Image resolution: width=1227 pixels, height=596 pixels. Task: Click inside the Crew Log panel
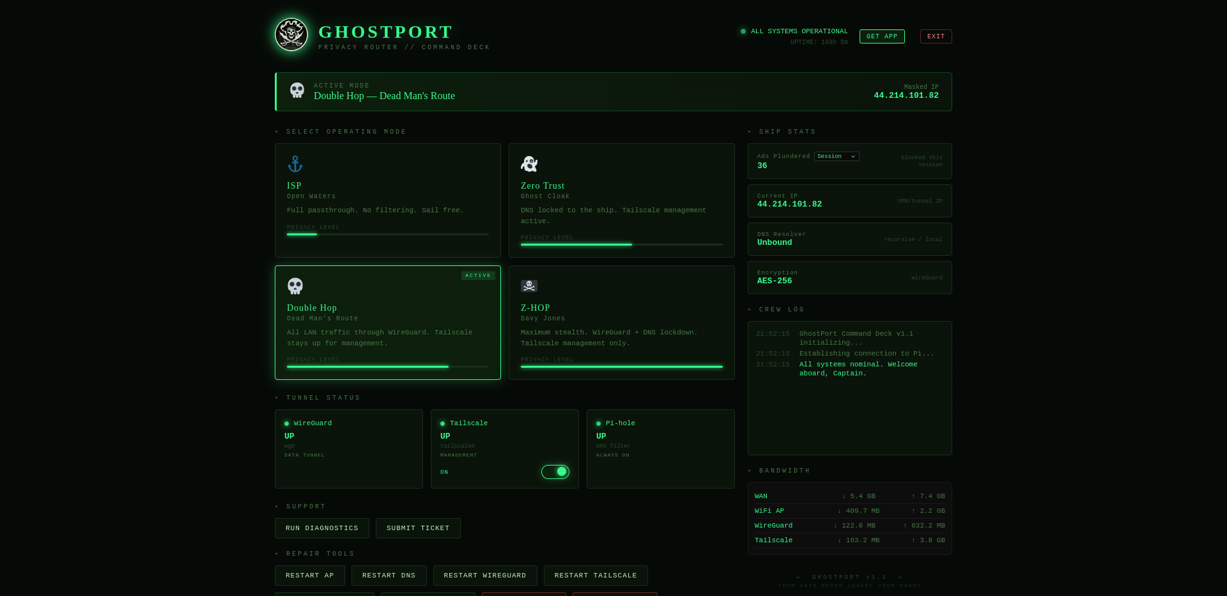click(849, 388)
